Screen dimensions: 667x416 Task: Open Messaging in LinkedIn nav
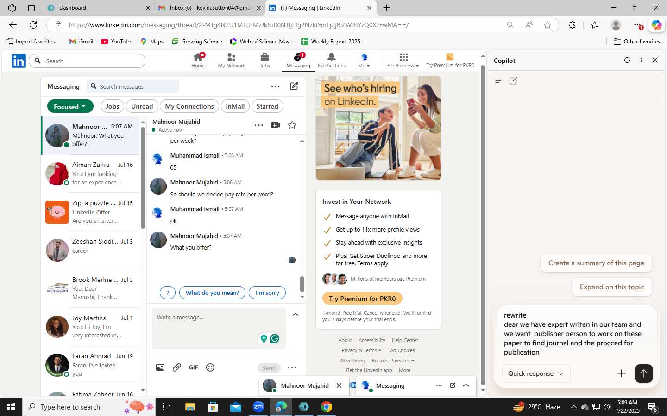[x=298, y=61]
